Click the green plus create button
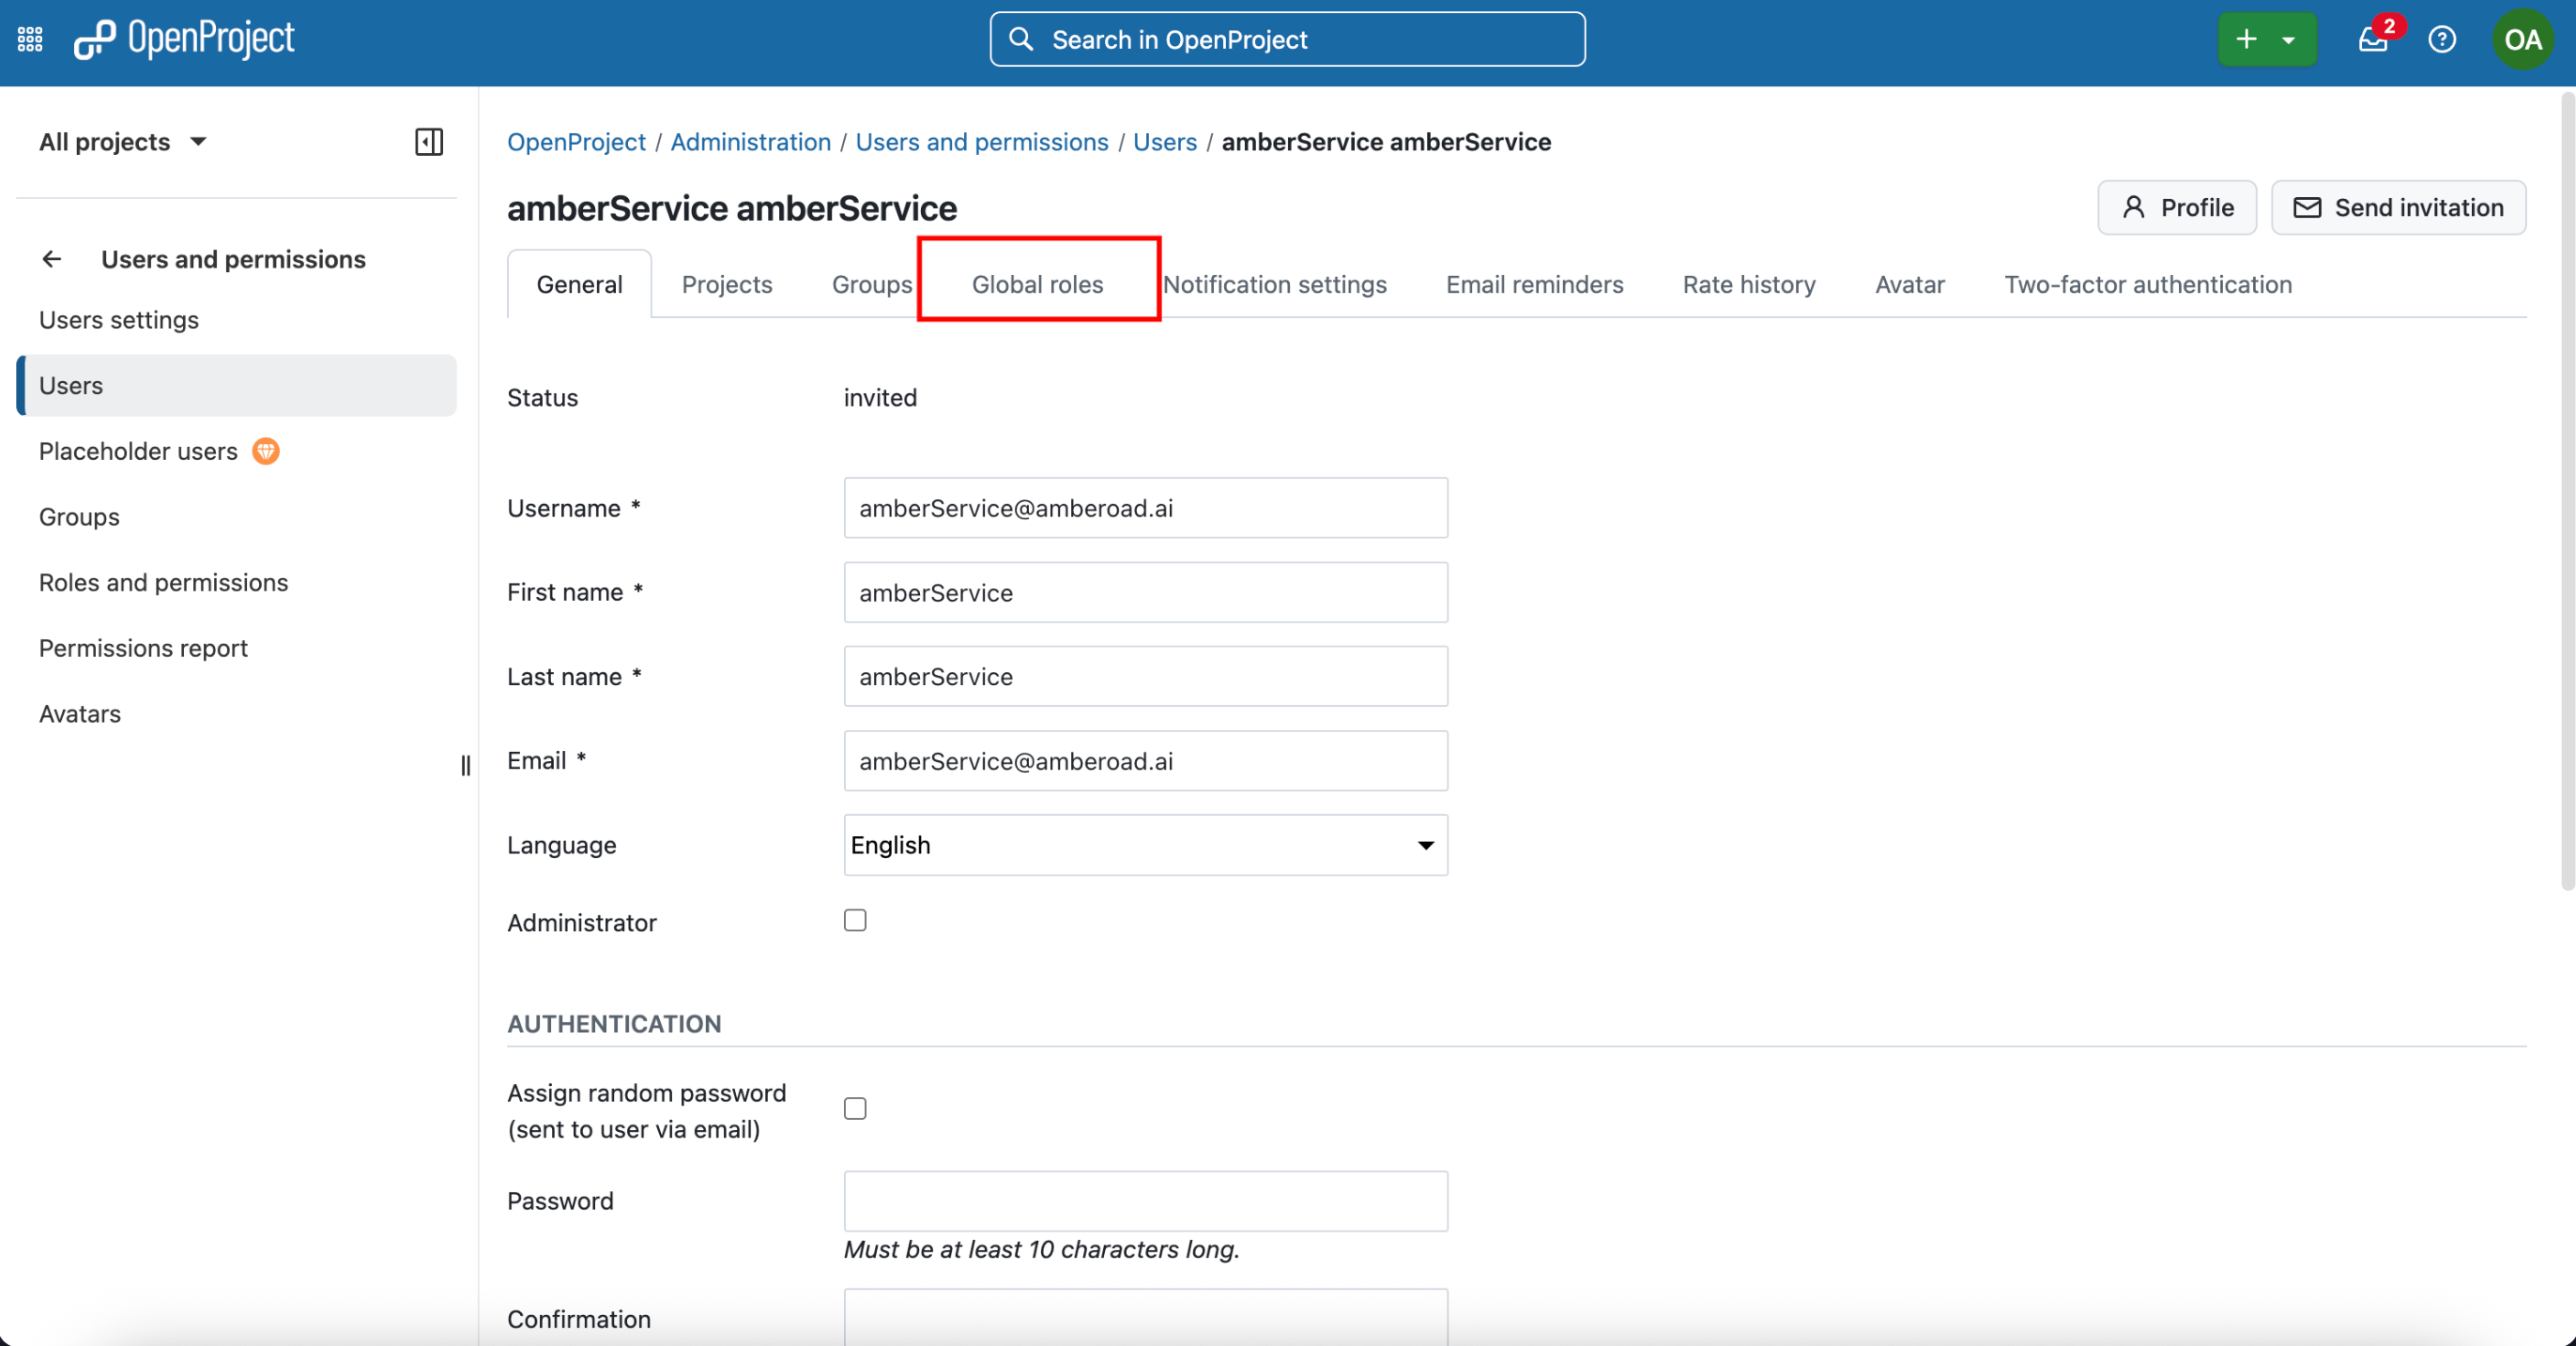The width and height of the screenshot is (2576, 1346). pos(2246,39)
